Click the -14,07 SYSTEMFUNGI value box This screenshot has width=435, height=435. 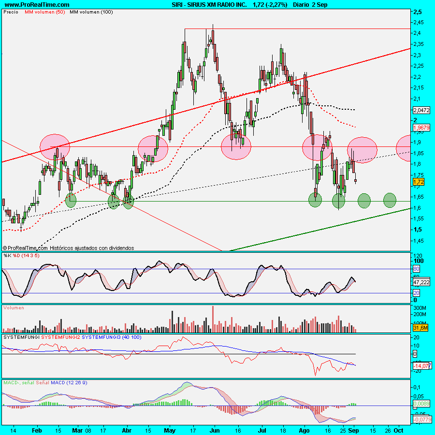pyautogui.click(x=421, y=366)
